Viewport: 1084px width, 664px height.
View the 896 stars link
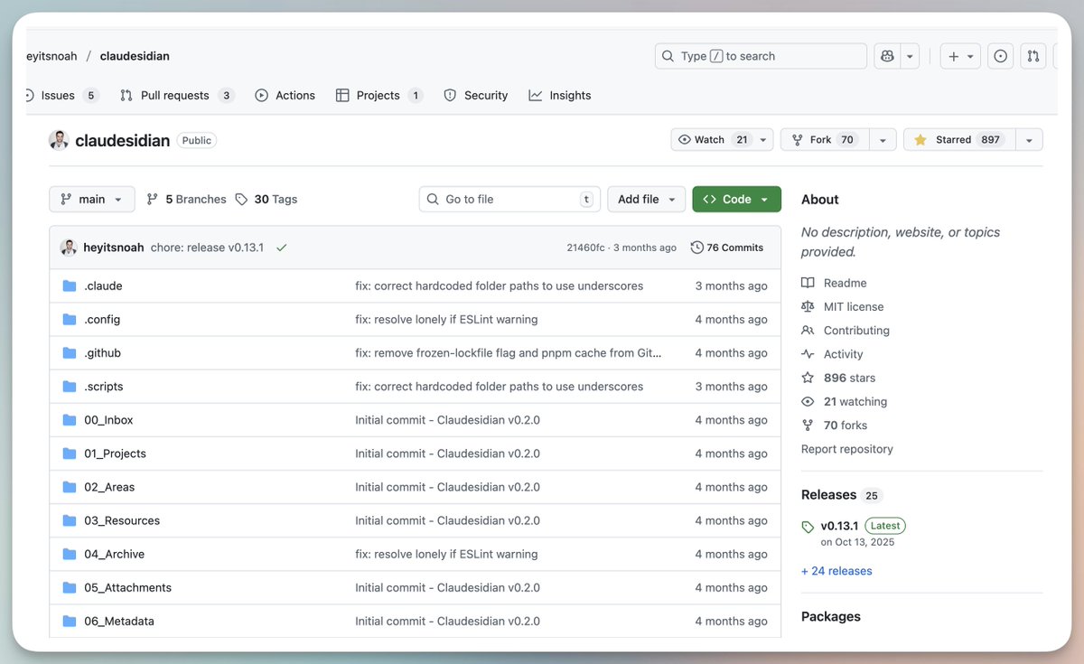[x=839, y=378]
